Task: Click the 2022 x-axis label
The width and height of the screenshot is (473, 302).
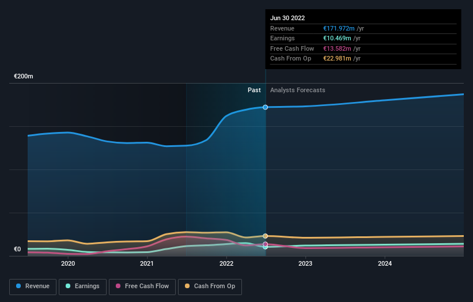Action: pyautogui.click(x=226, y=263)
